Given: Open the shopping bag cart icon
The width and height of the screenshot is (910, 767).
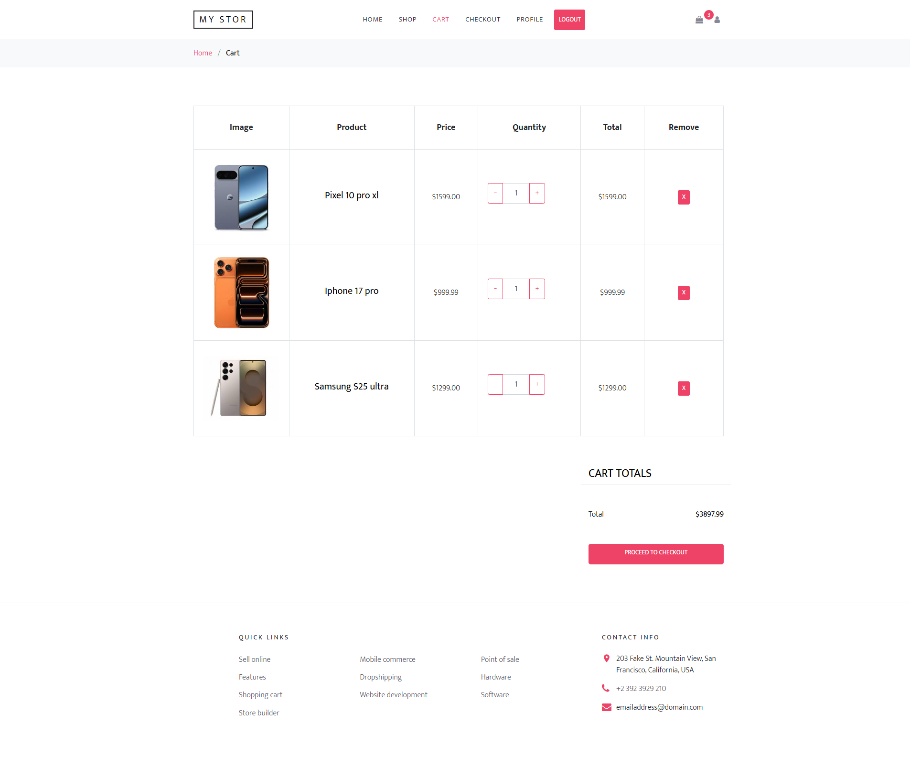Looking at the screenshot, I should coord(699,20).
